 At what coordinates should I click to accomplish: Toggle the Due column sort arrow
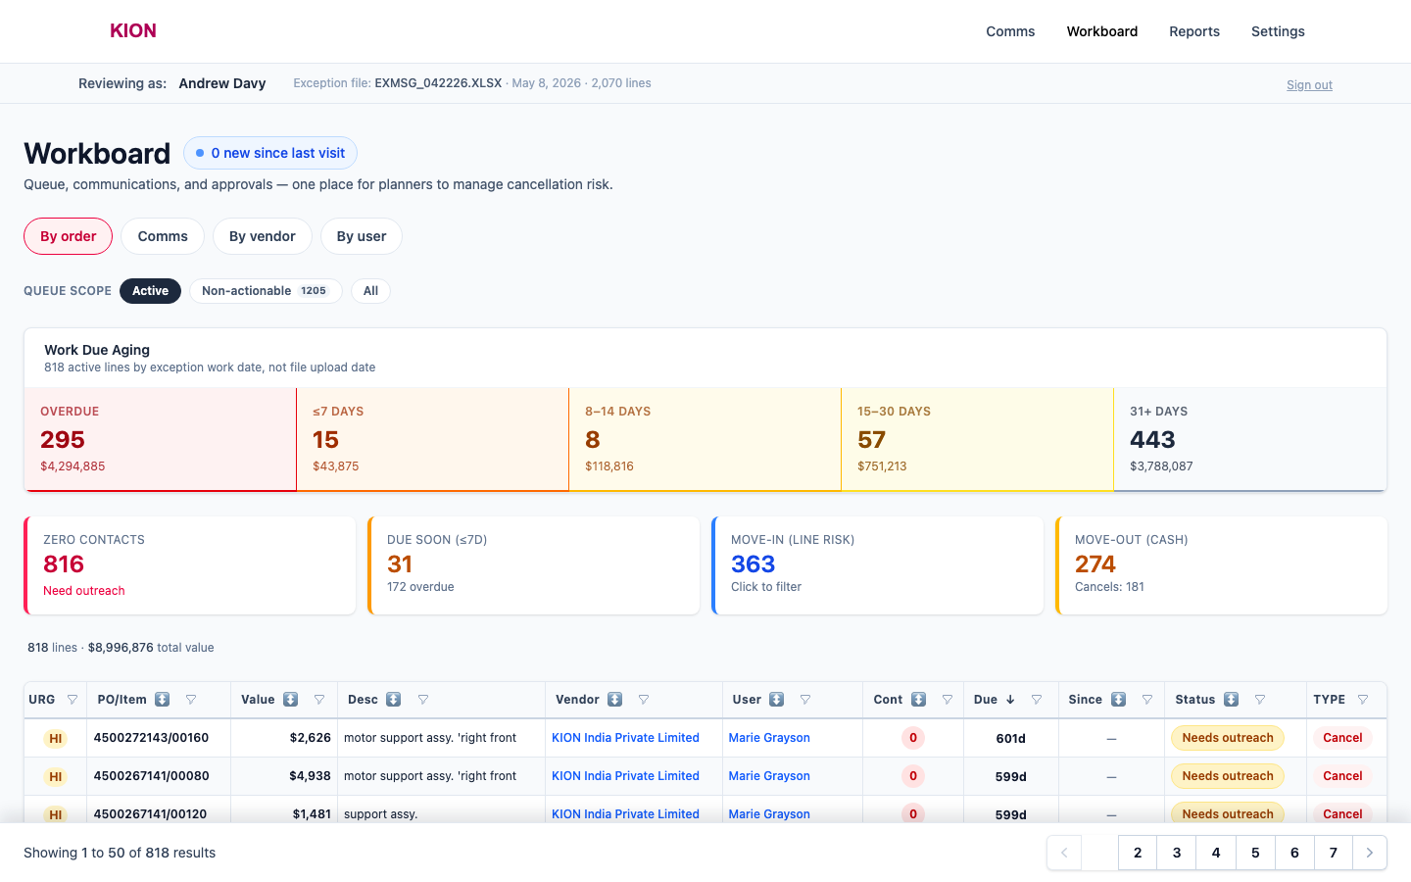[x=1010, y=700]
